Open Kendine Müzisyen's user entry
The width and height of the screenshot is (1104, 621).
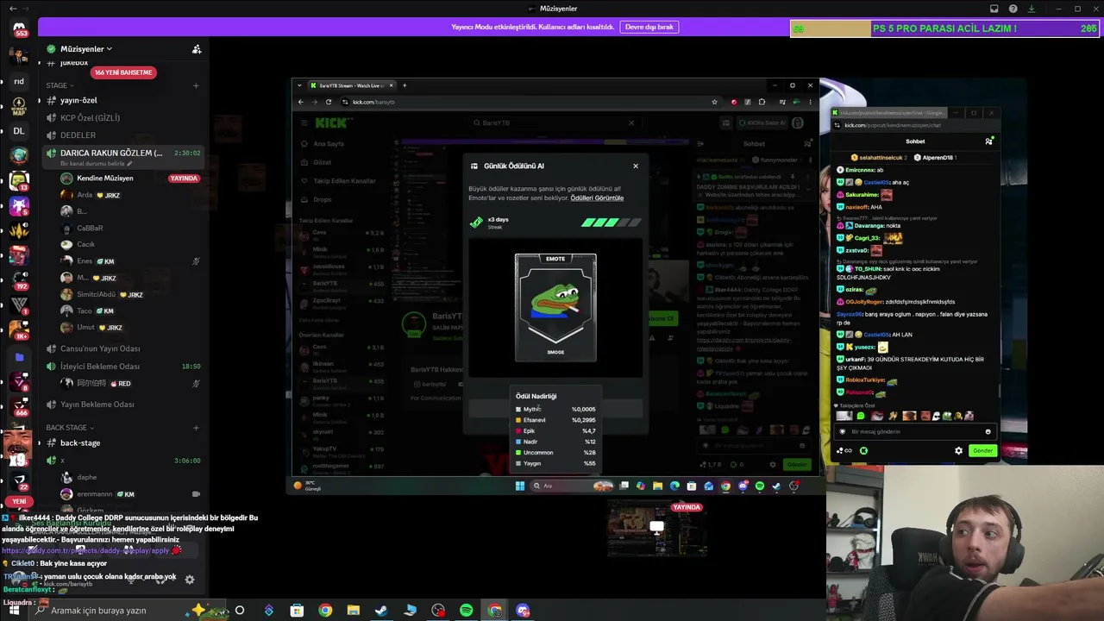(104, 179)
